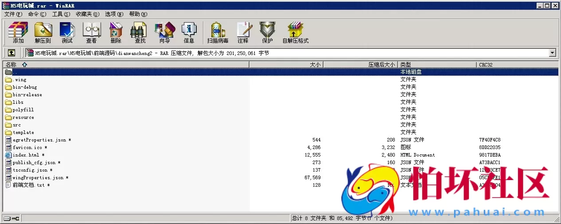Open the 收藏夹(O) menu
Viewport: 561px width, 224px height.
tap(87, 14)
